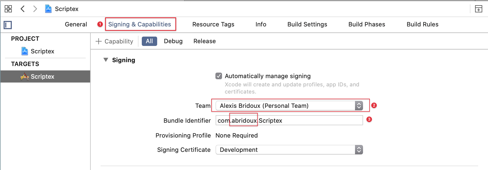
Task: Filter capabilities by Debug configuration
Action: point(173,41)
